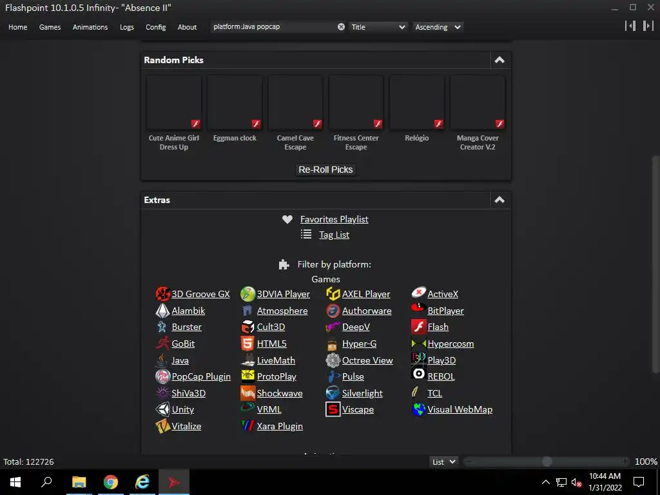Click the red Flash platform icon

tap(418, 327)
